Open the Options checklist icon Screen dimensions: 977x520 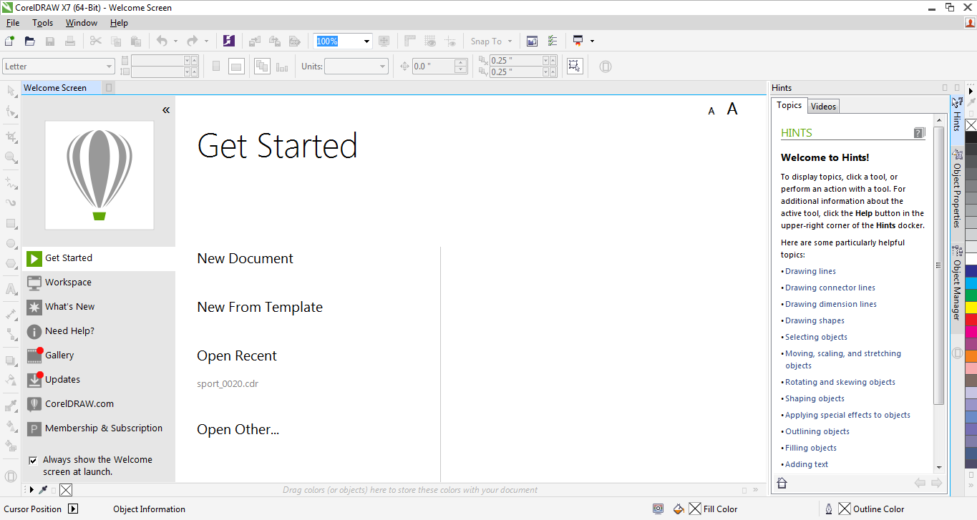tap(552, 41)
